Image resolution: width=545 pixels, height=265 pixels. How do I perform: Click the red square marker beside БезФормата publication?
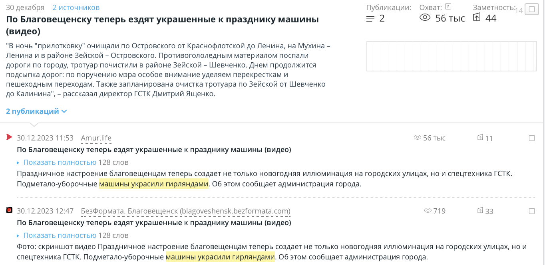(9, 210)
